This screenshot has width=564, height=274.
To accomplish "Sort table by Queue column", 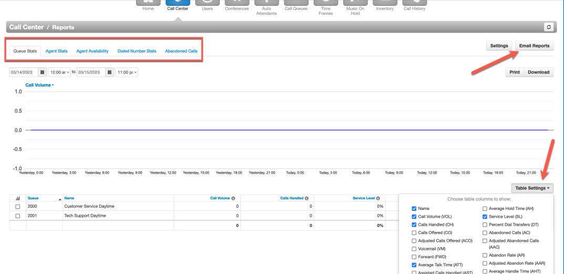I will pos(33,198).
